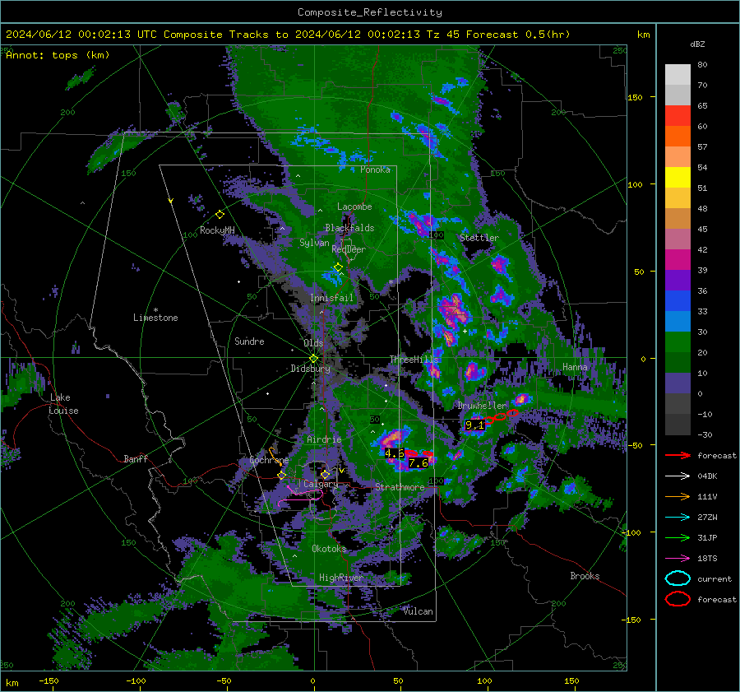The height and width of the screenshot is (692, 740).
Task: Click the Olds city label
Action: [x=313, y=343]
